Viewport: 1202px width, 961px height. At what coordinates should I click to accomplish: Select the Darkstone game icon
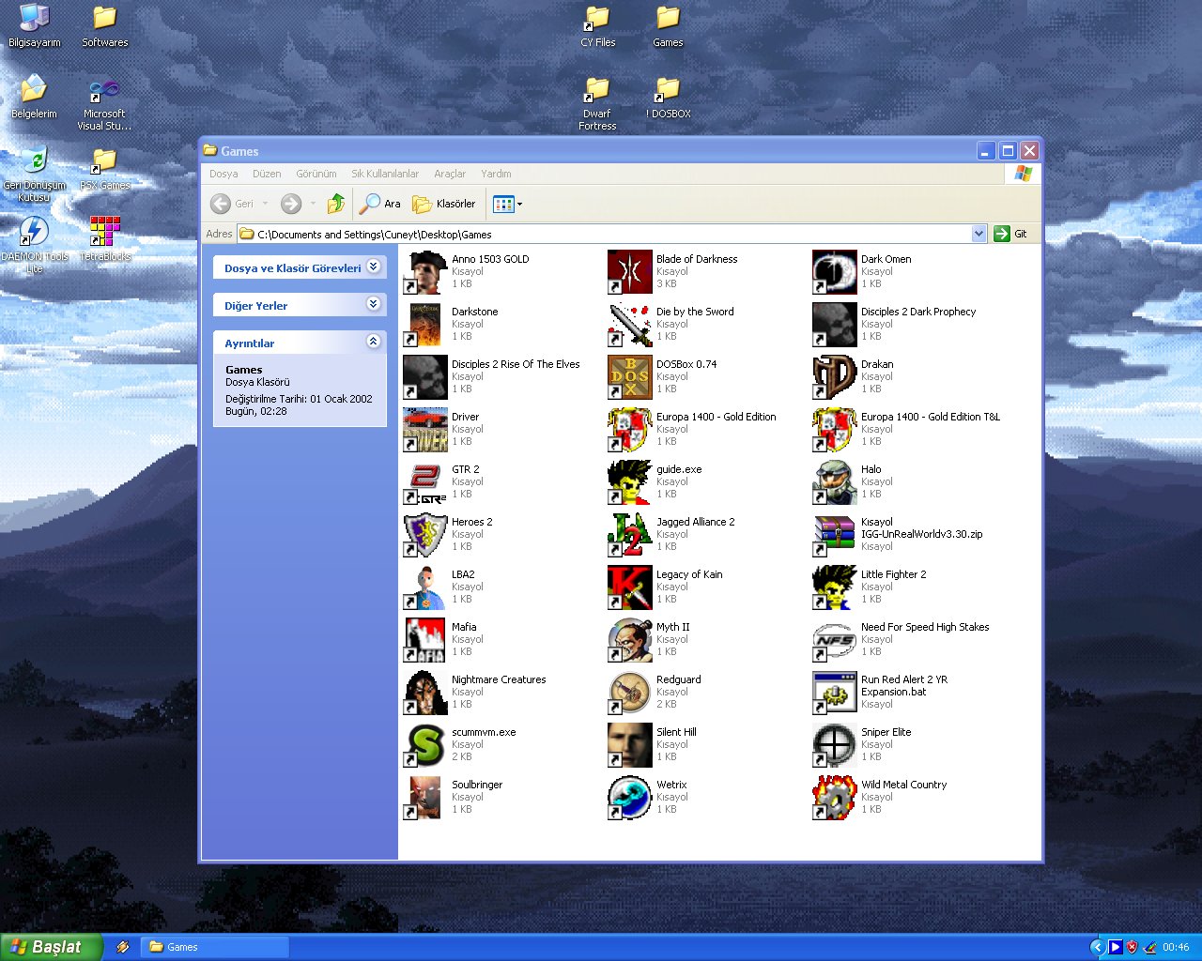pyautogui.click(x=424, y=325)
